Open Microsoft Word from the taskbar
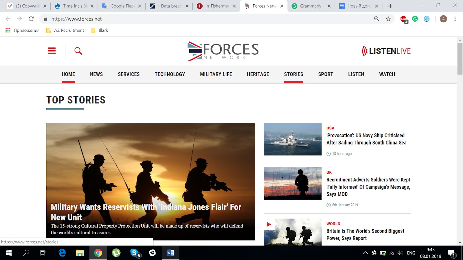This screenshot has height=260, width=463. coord(170,253)
